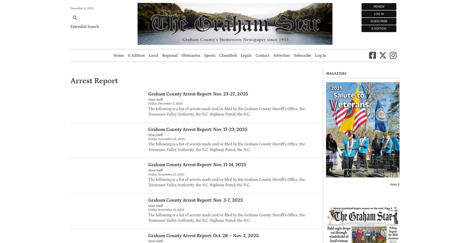
Task: Open Log In in navigation bar
Action: pos(320,56)
